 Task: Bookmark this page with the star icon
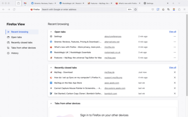pos(135,9)
